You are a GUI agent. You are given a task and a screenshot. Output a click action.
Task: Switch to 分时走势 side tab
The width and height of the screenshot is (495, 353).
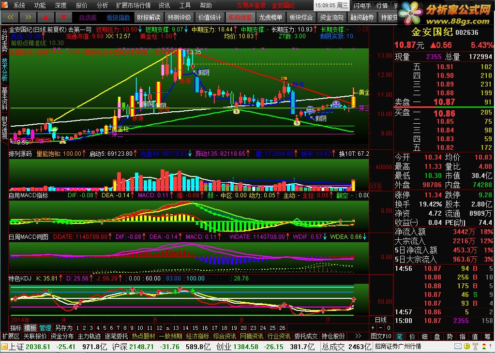pos(4,41)
